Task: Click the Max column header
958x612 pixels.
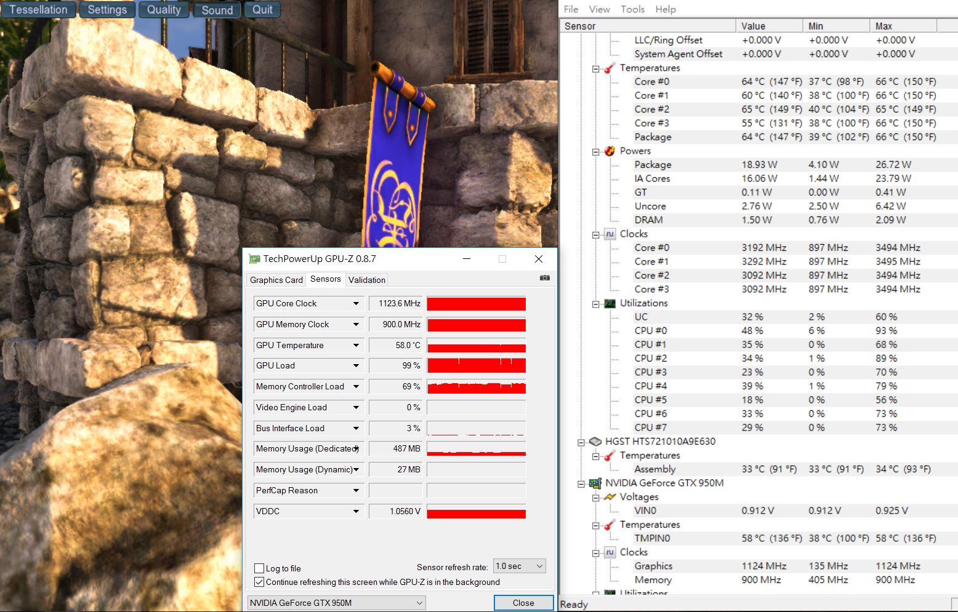Action: 904,26
